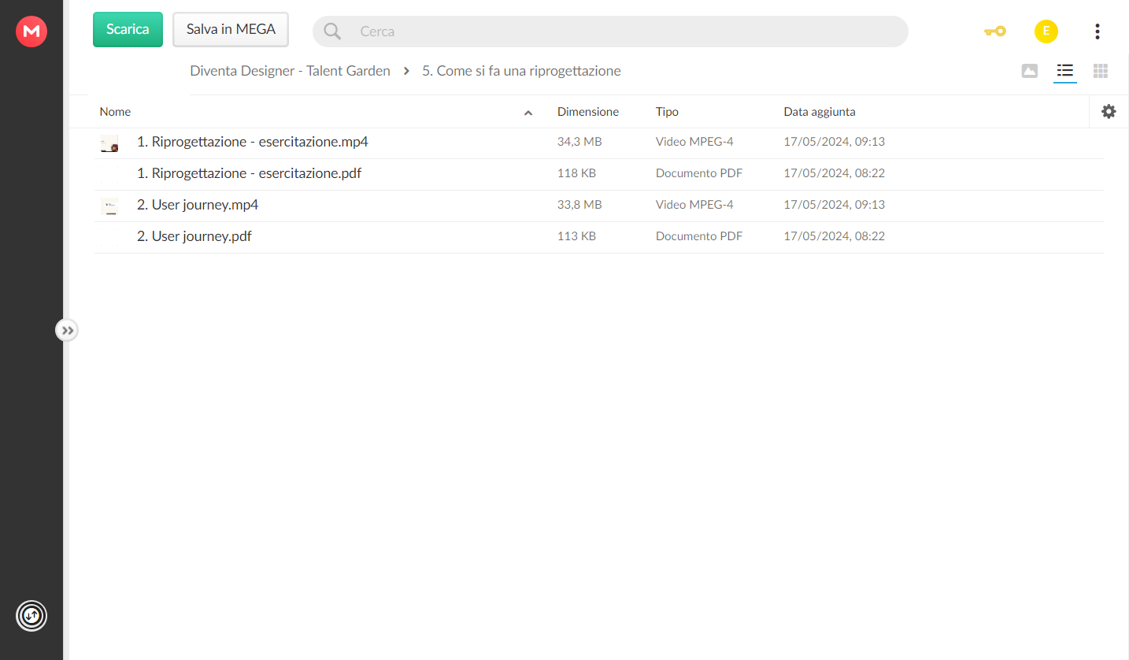Viewport: 1129px width, 660px height.
Task: Switch to media discovery image view
Action: (1030, 71)
